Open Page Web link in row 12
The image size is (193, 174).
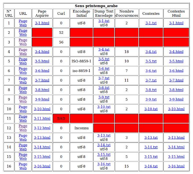point(23,128)
